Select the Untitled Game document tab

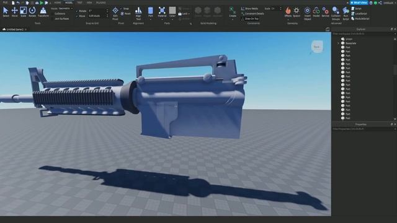click(x=14, y=29)
